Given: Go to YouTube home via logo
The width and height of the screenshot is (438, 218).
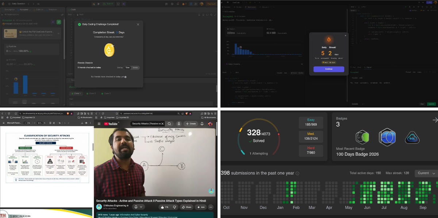Looking at the screenshot, I should 111,124.
